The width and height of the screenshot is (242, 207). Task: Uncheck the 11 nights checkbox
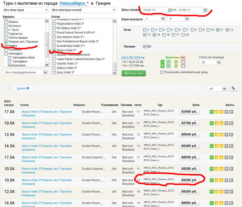[218, 30]
